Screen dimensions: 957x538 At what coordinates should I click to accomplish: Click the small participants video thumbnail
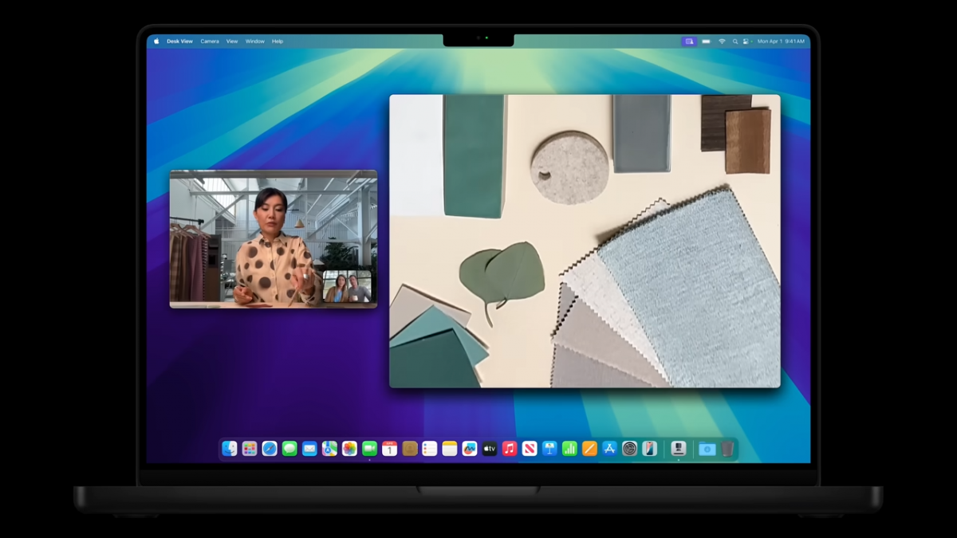click(347, 287)
